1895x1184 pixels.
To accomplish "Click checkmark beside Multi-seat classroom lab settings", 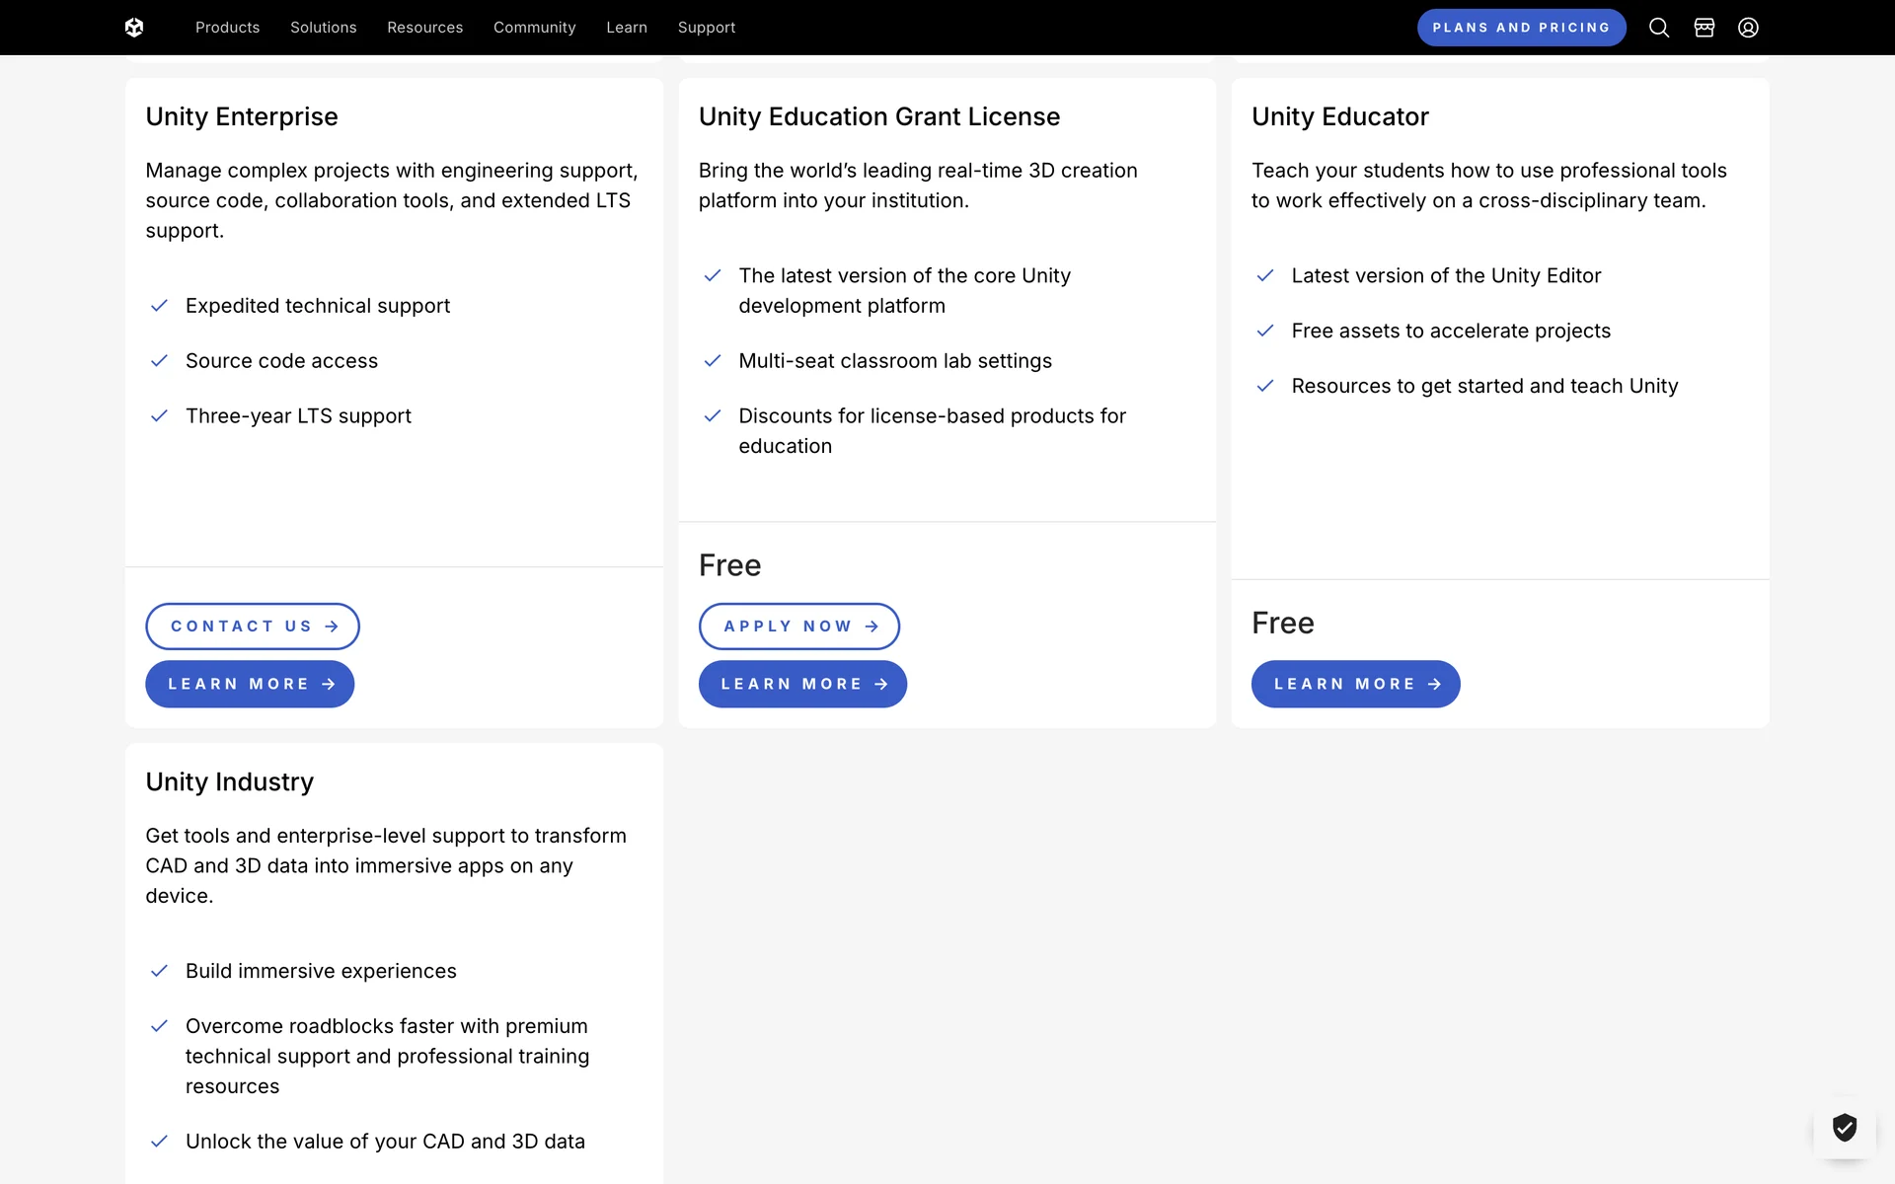I will click(713, 361).
